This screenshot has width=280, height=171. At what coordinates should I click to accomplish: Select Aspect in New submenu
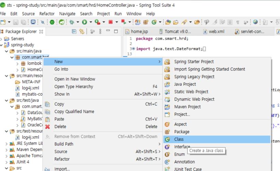[x=217, y=124]
